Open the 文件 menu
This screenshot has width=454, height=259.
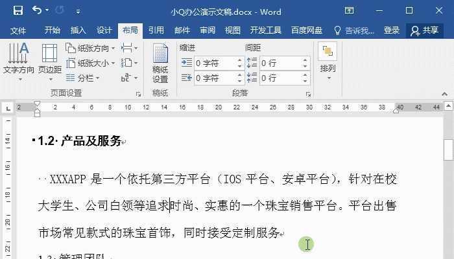tap(18, 30)
